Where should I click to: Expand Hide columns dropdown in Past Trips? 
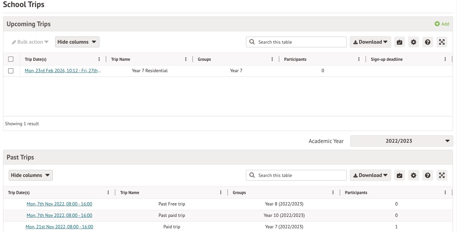pyautogui.click(x=31, y=175)
